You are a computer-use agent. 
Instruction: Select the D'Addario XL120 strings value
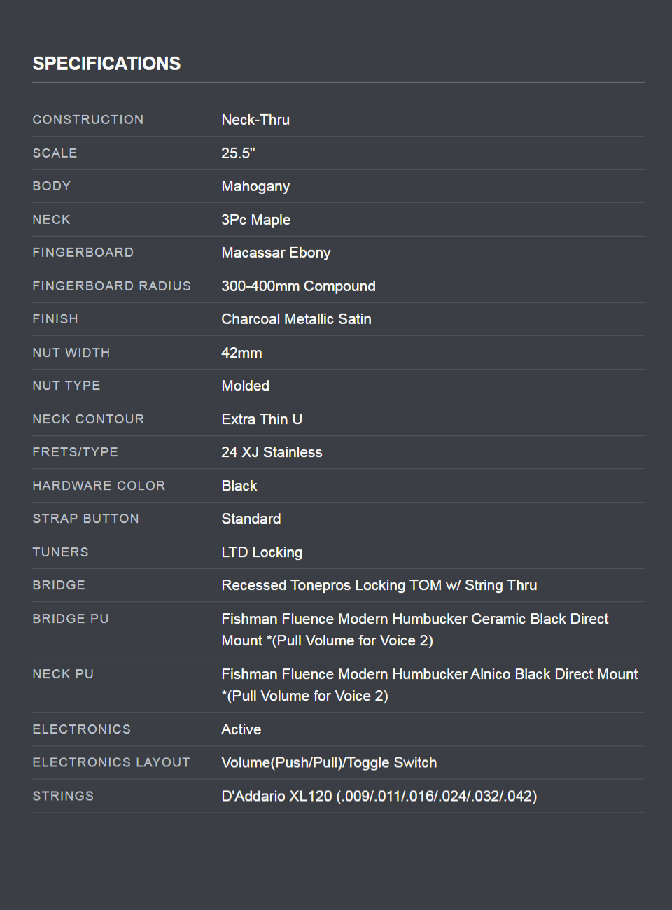379,796
